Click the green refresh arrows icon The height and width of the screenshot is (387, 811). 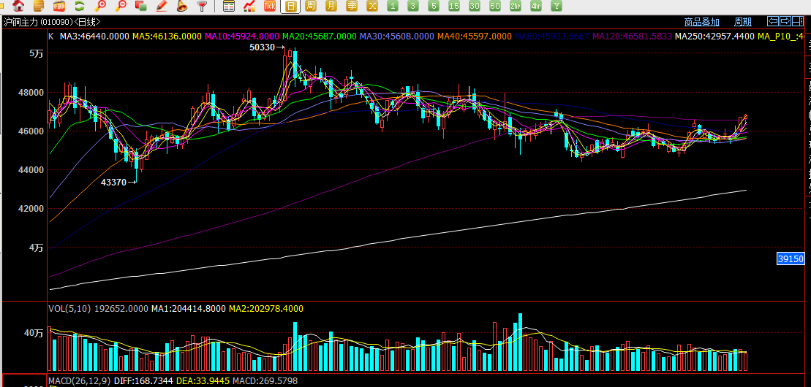point(80,6)
